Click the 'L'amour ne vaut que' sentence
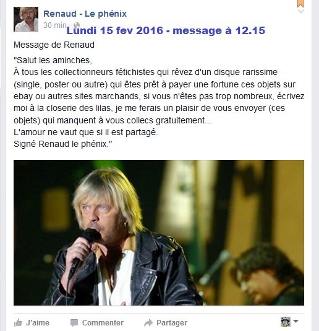The image size is (319, 331). click(x=86, y=133)
